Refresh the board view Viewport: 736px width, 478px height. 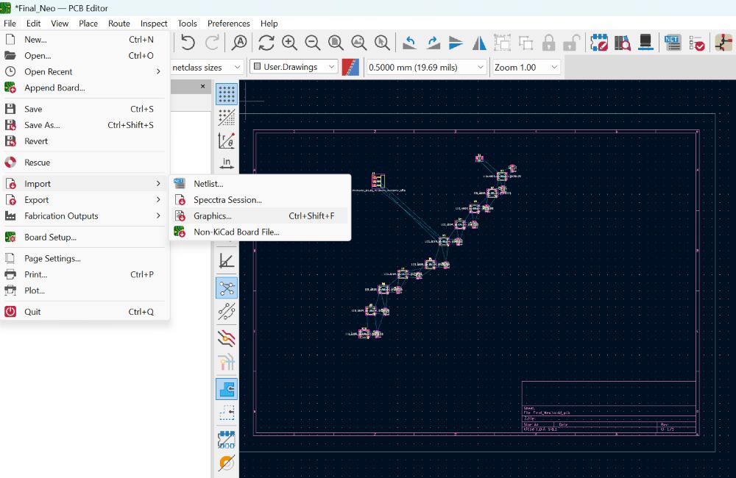pyautogui.click(x=266, y=43)
